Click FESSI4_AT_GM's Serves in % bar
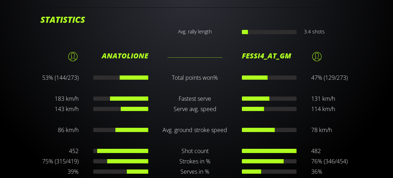393x178 pixels. pyautogui.click(x=269, y=172)
